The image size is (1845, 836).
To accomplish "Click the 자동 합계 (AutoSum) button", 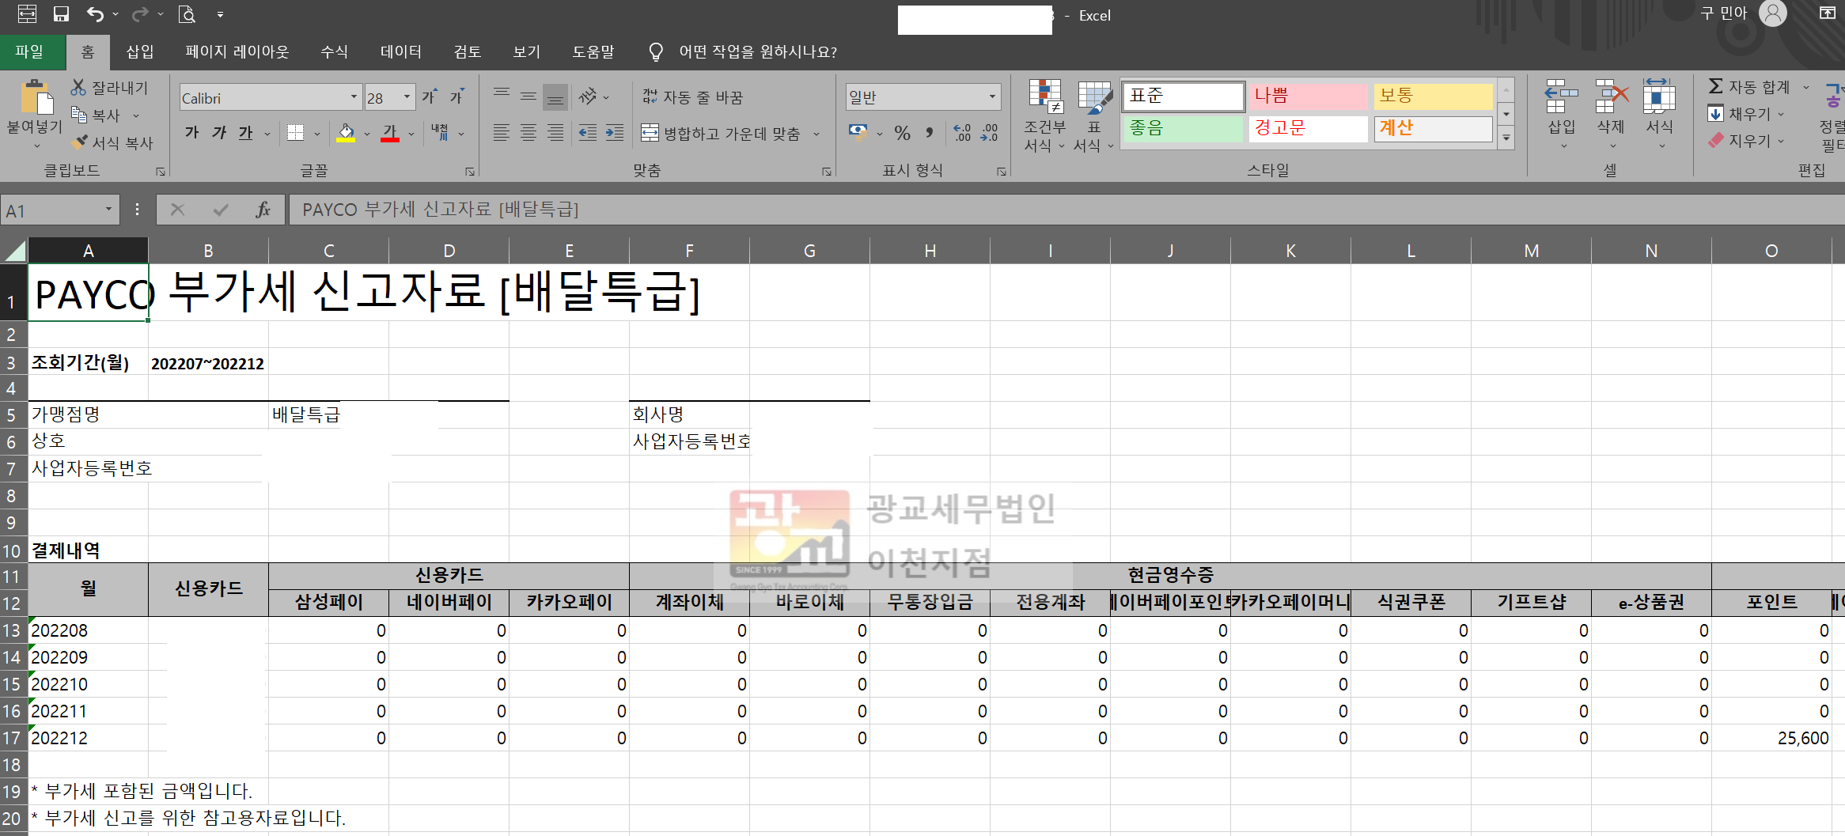I will [x=1748, y=87].
